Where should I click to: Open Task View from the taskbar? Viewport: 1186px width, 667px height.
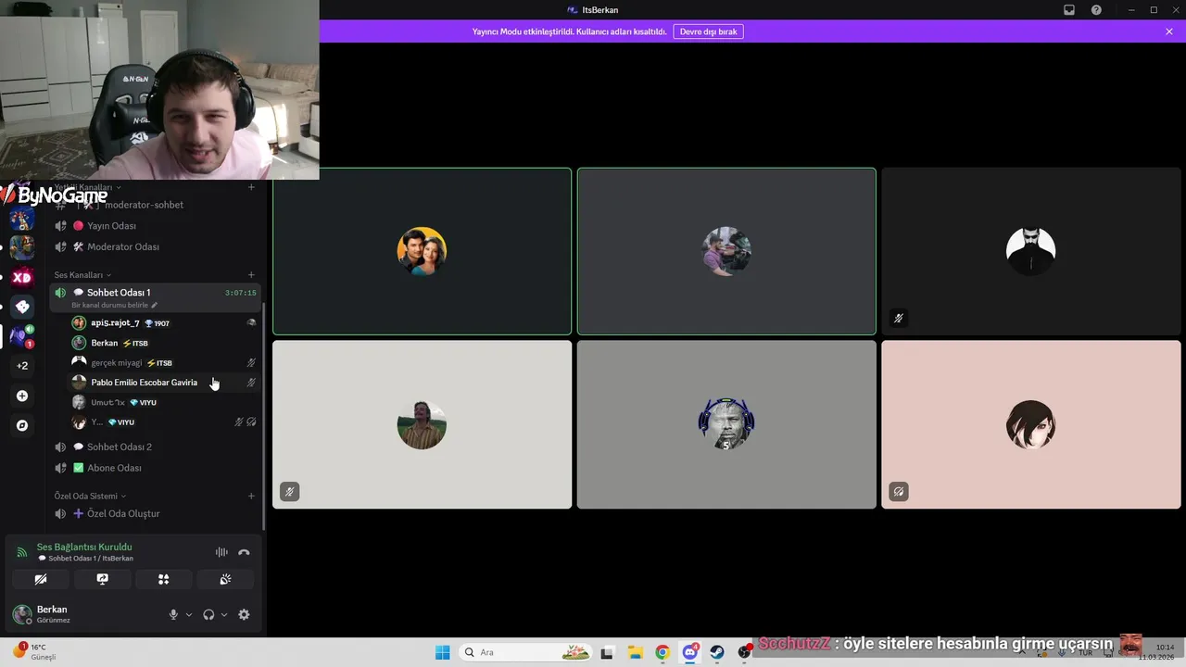pyautogui.click(x=607, y=652)
